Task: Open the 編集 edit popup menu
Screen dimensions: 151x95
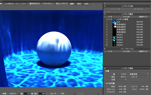Action: pos(72,4)
